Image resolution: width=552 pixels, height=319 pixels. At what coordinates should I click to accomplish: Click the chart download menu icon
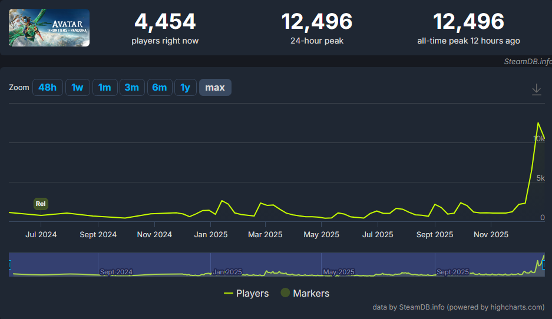(536, 89)
